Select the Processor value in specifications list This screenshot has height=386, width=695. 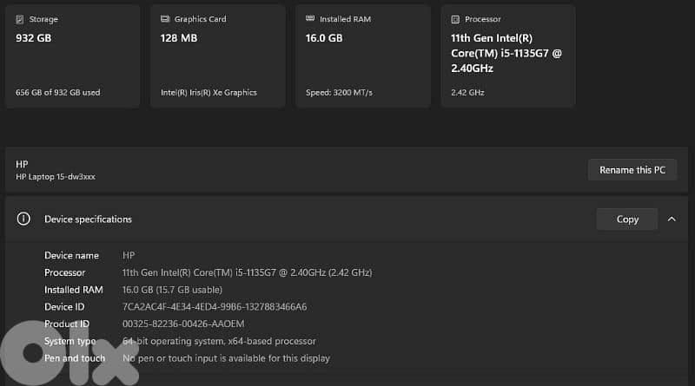pyautogui.click(x=248, y=272)
